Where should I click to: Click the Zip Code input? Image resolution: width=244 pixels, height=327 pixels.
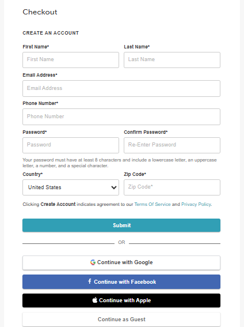(172, 187)
